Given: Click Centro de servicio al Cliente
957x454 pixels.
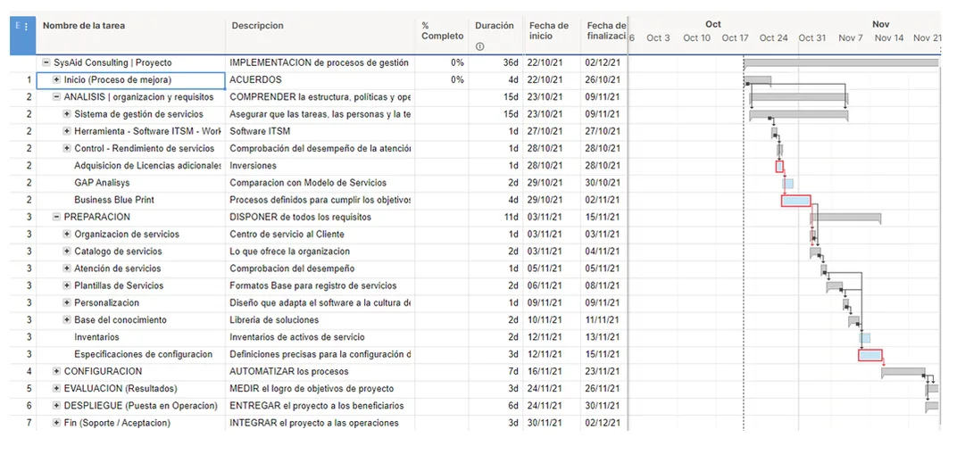Looking at the screenshot, I should 287,234.
